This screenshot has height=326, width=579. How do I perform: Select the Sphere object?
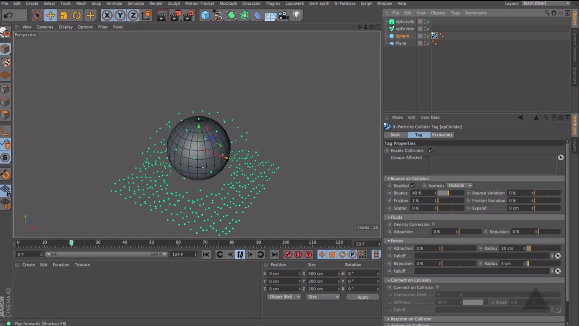coord(402,36)
